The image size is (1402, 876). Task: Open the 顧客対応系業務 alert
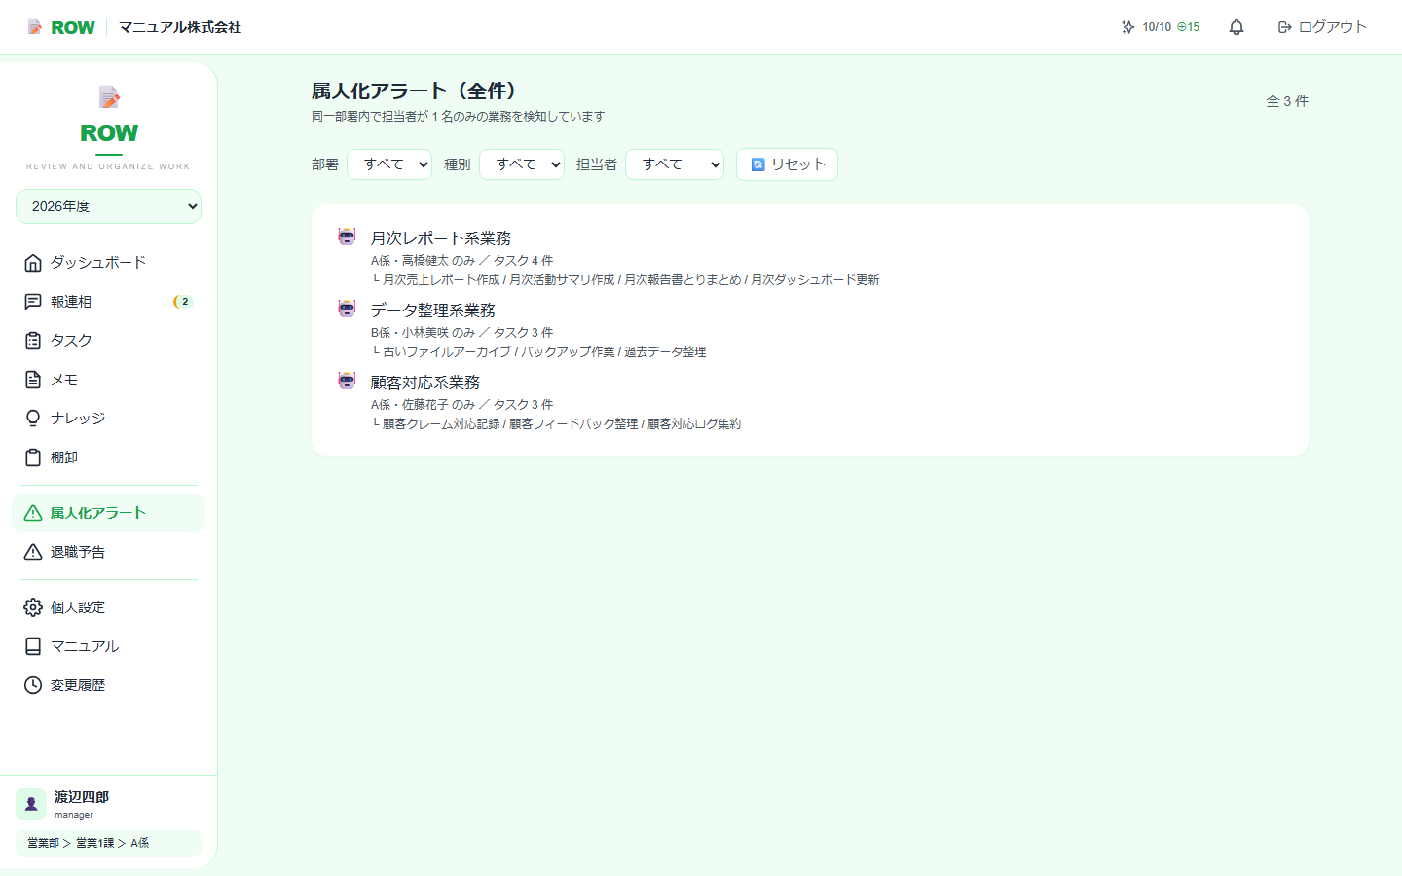(425, 383)
